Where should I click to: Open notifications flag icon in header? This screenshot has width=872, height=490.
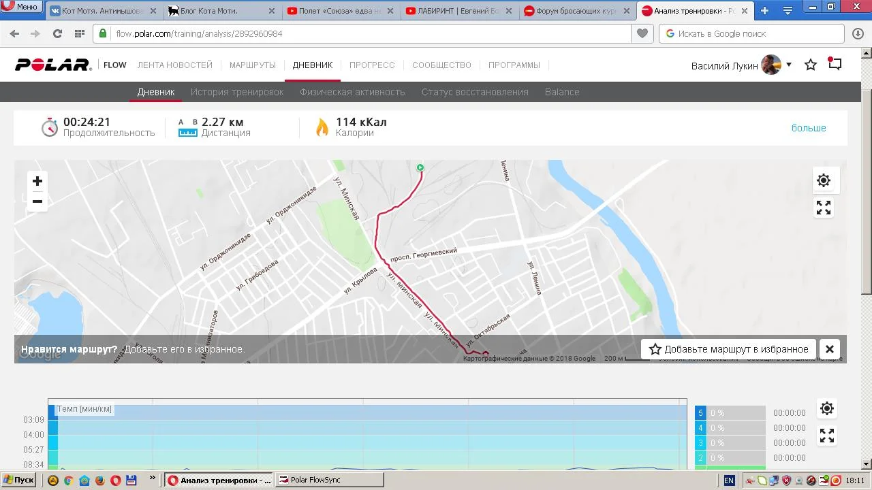point(835,64)
